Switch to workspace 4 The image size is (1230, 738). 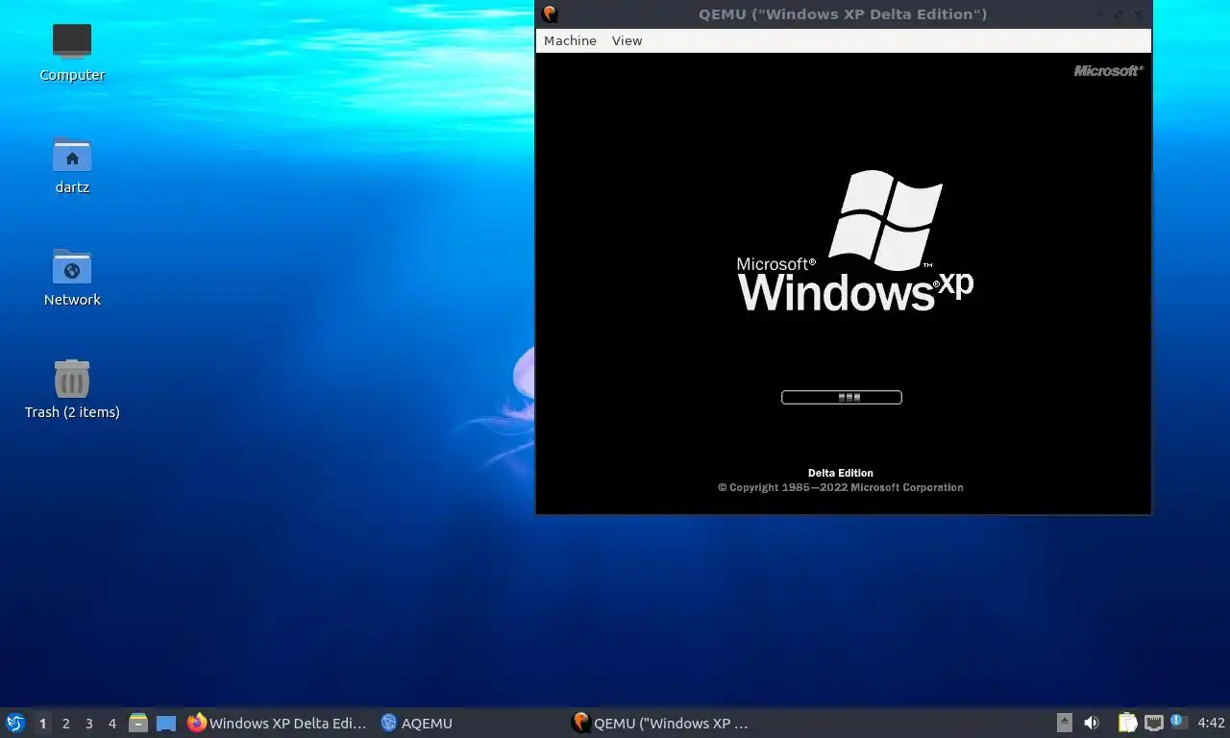112,723
